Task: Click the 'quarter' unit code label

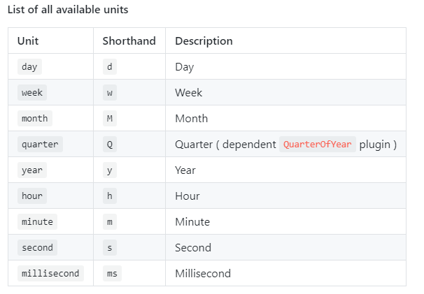Action: tap(40, 144)
